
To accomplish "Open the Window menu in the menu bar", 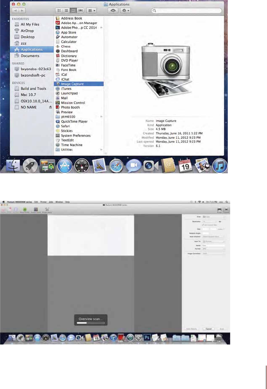I will (x=59, y=202).
